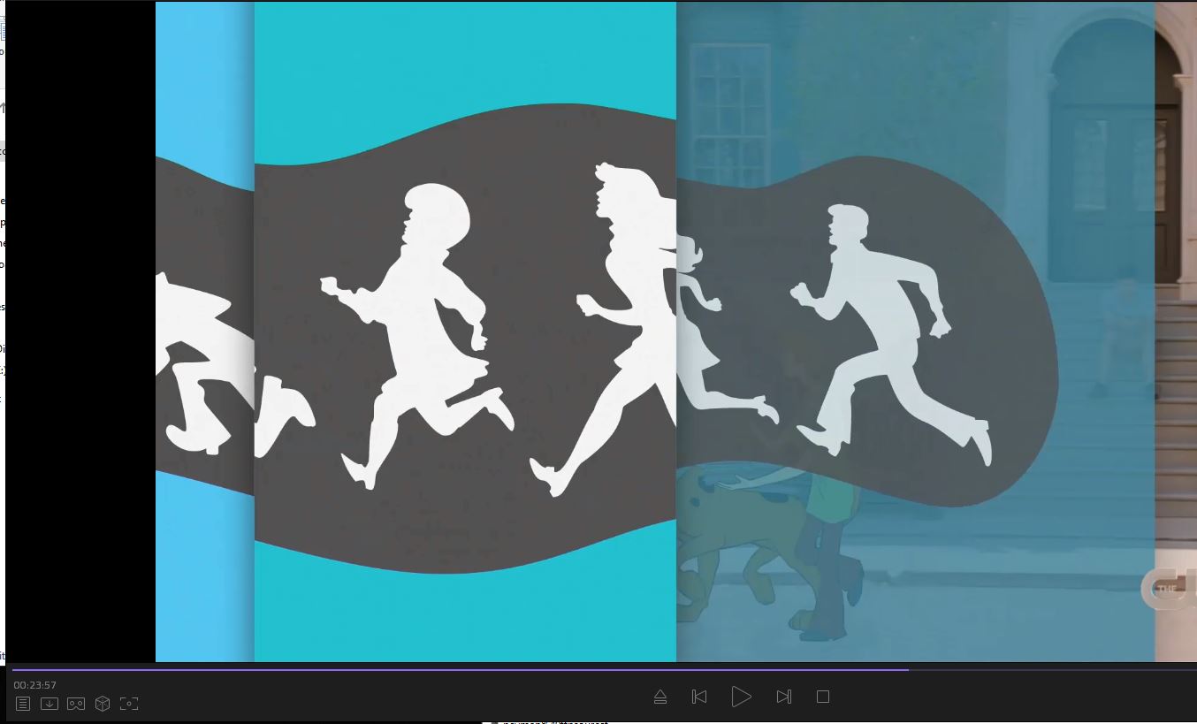Click the end of the purple progress line
Image resolution: width=1197 pixels, height=724 pixels.
(x=907, y=670)
